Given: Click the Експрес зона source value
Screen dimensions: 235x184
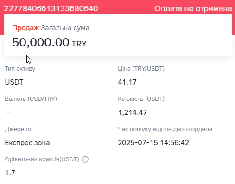Looking at the screenshot, I should 27,143.
